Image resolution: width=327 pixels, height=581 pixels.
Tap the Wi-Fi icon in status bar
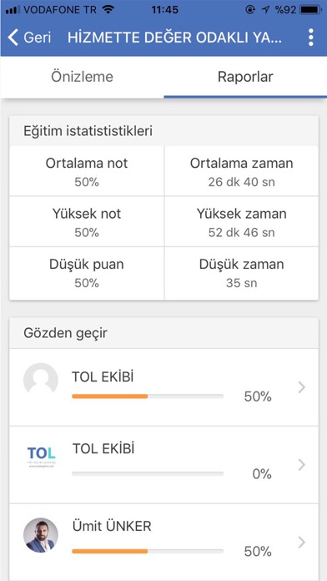(x=108, y=10)
